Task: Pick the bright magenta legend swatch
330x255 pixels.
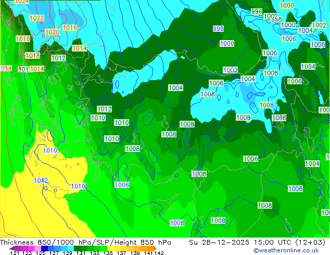Action: [31, 248]
